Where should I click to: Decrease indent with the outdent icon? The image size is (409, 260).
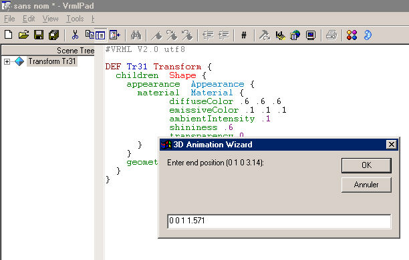click(208, 35)
